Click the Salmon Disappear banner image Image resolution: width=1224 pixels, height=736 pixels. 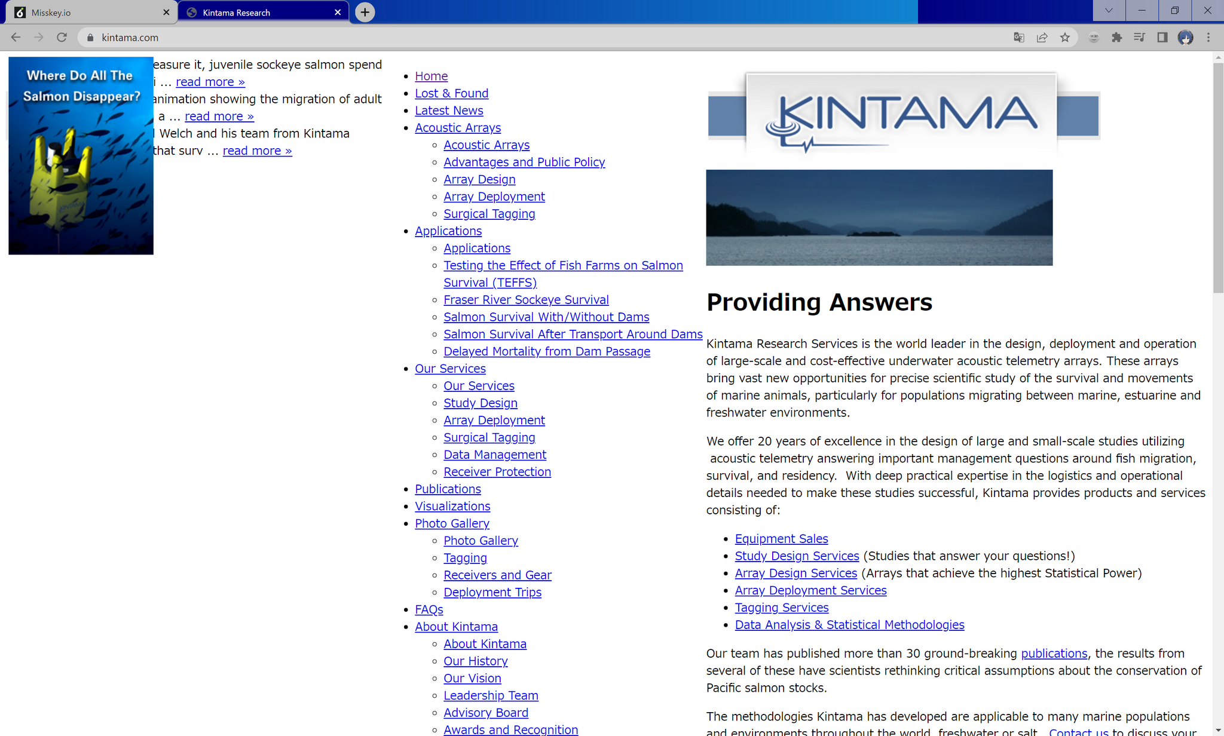[81, 155]
